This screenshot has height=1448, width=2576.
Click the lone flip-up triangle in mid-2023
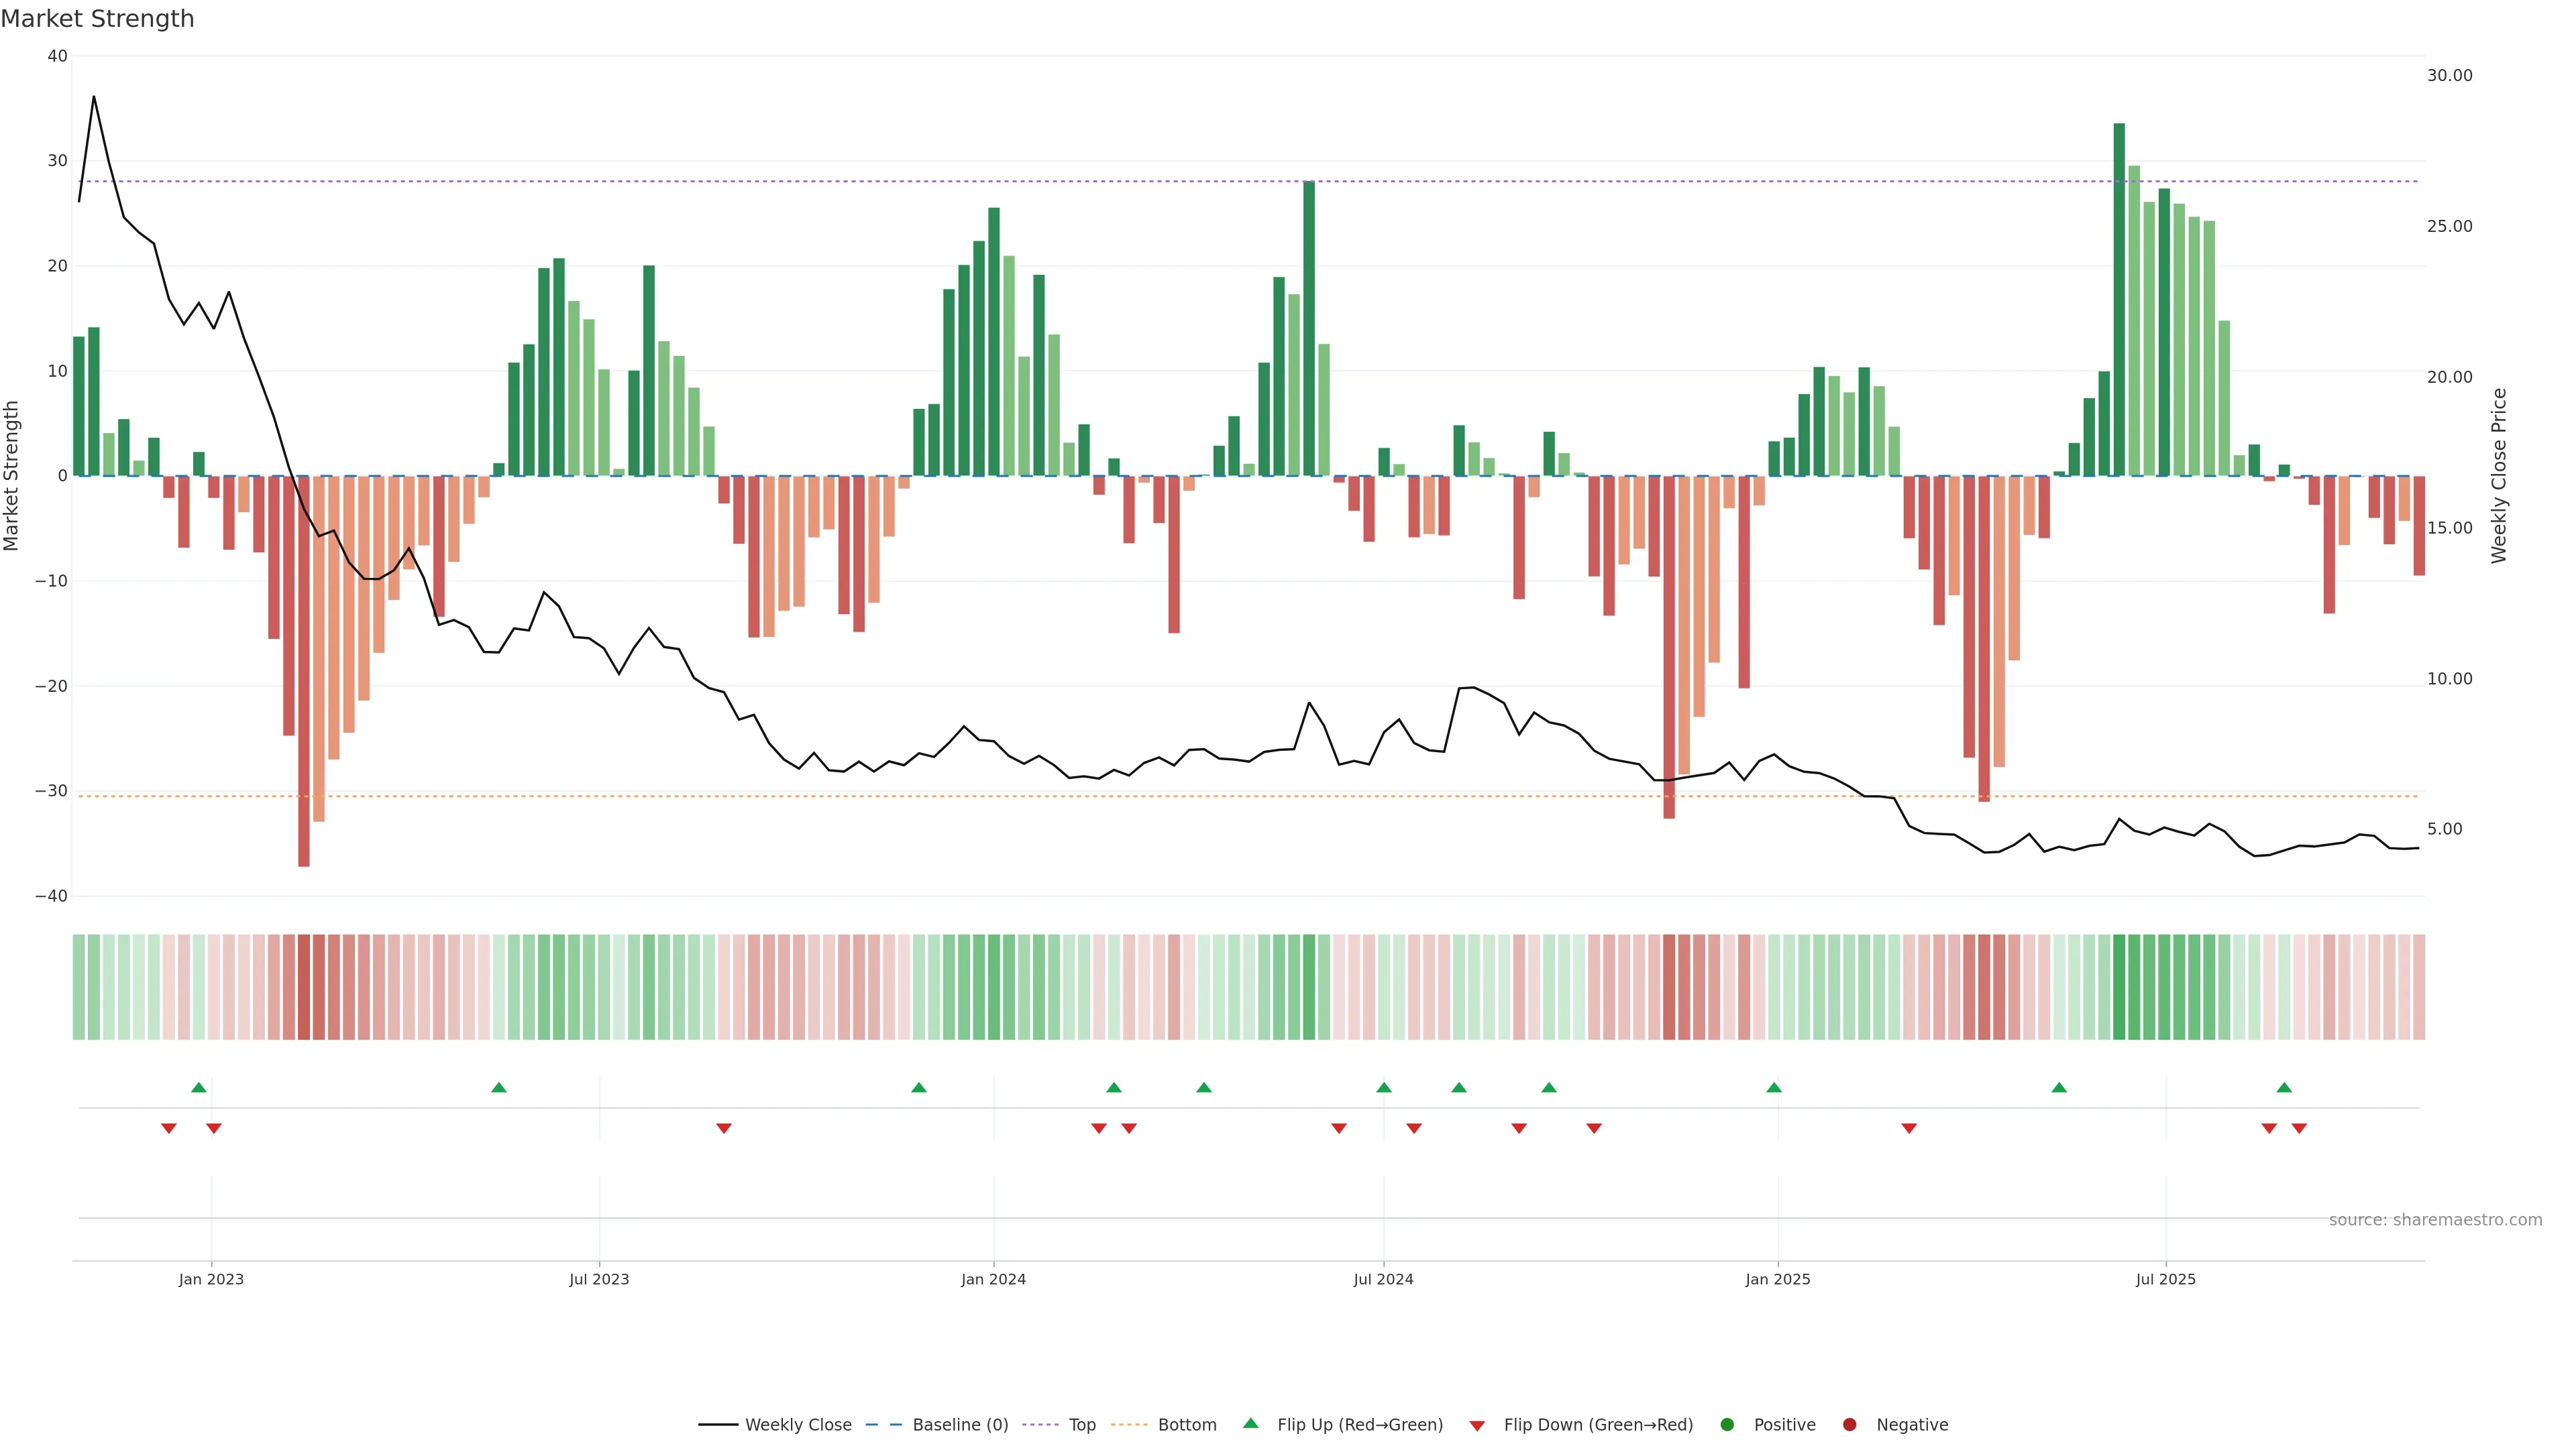[499, 1087]
